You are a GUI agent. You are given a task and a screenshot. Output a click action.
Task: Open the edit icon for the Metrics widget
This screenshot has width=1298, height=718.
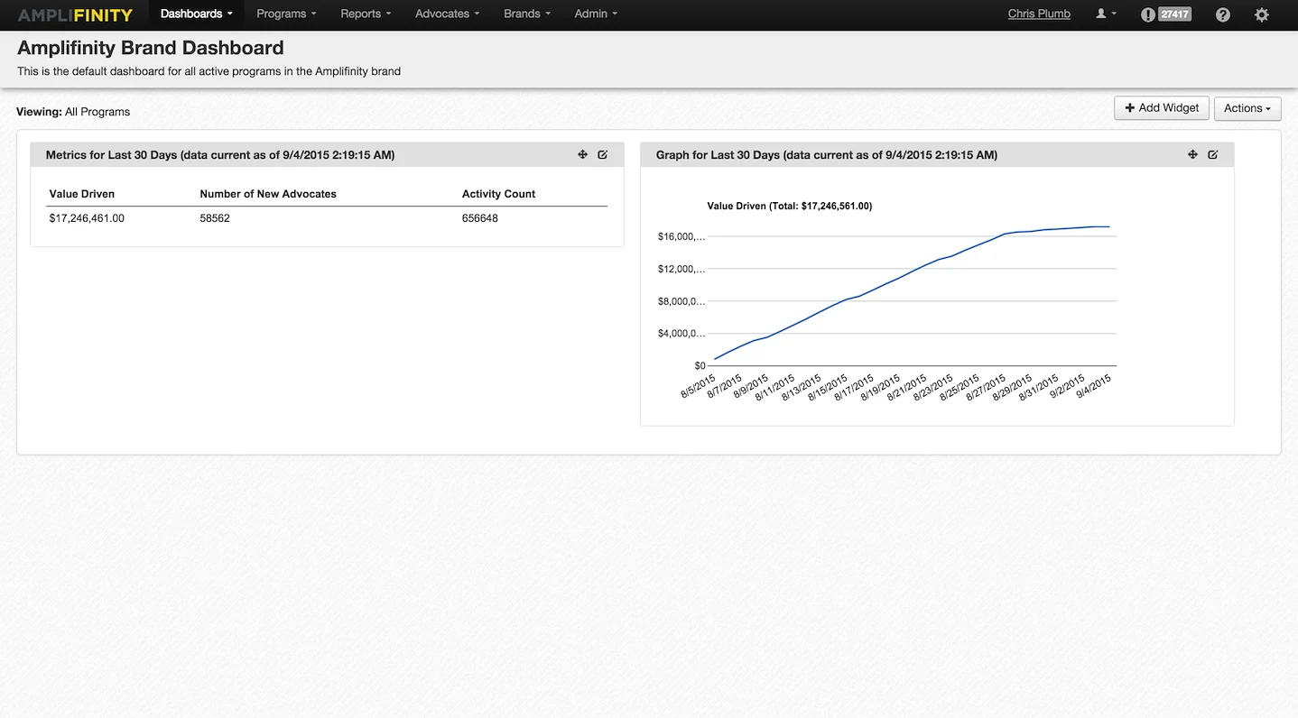(x=602, y=154)
